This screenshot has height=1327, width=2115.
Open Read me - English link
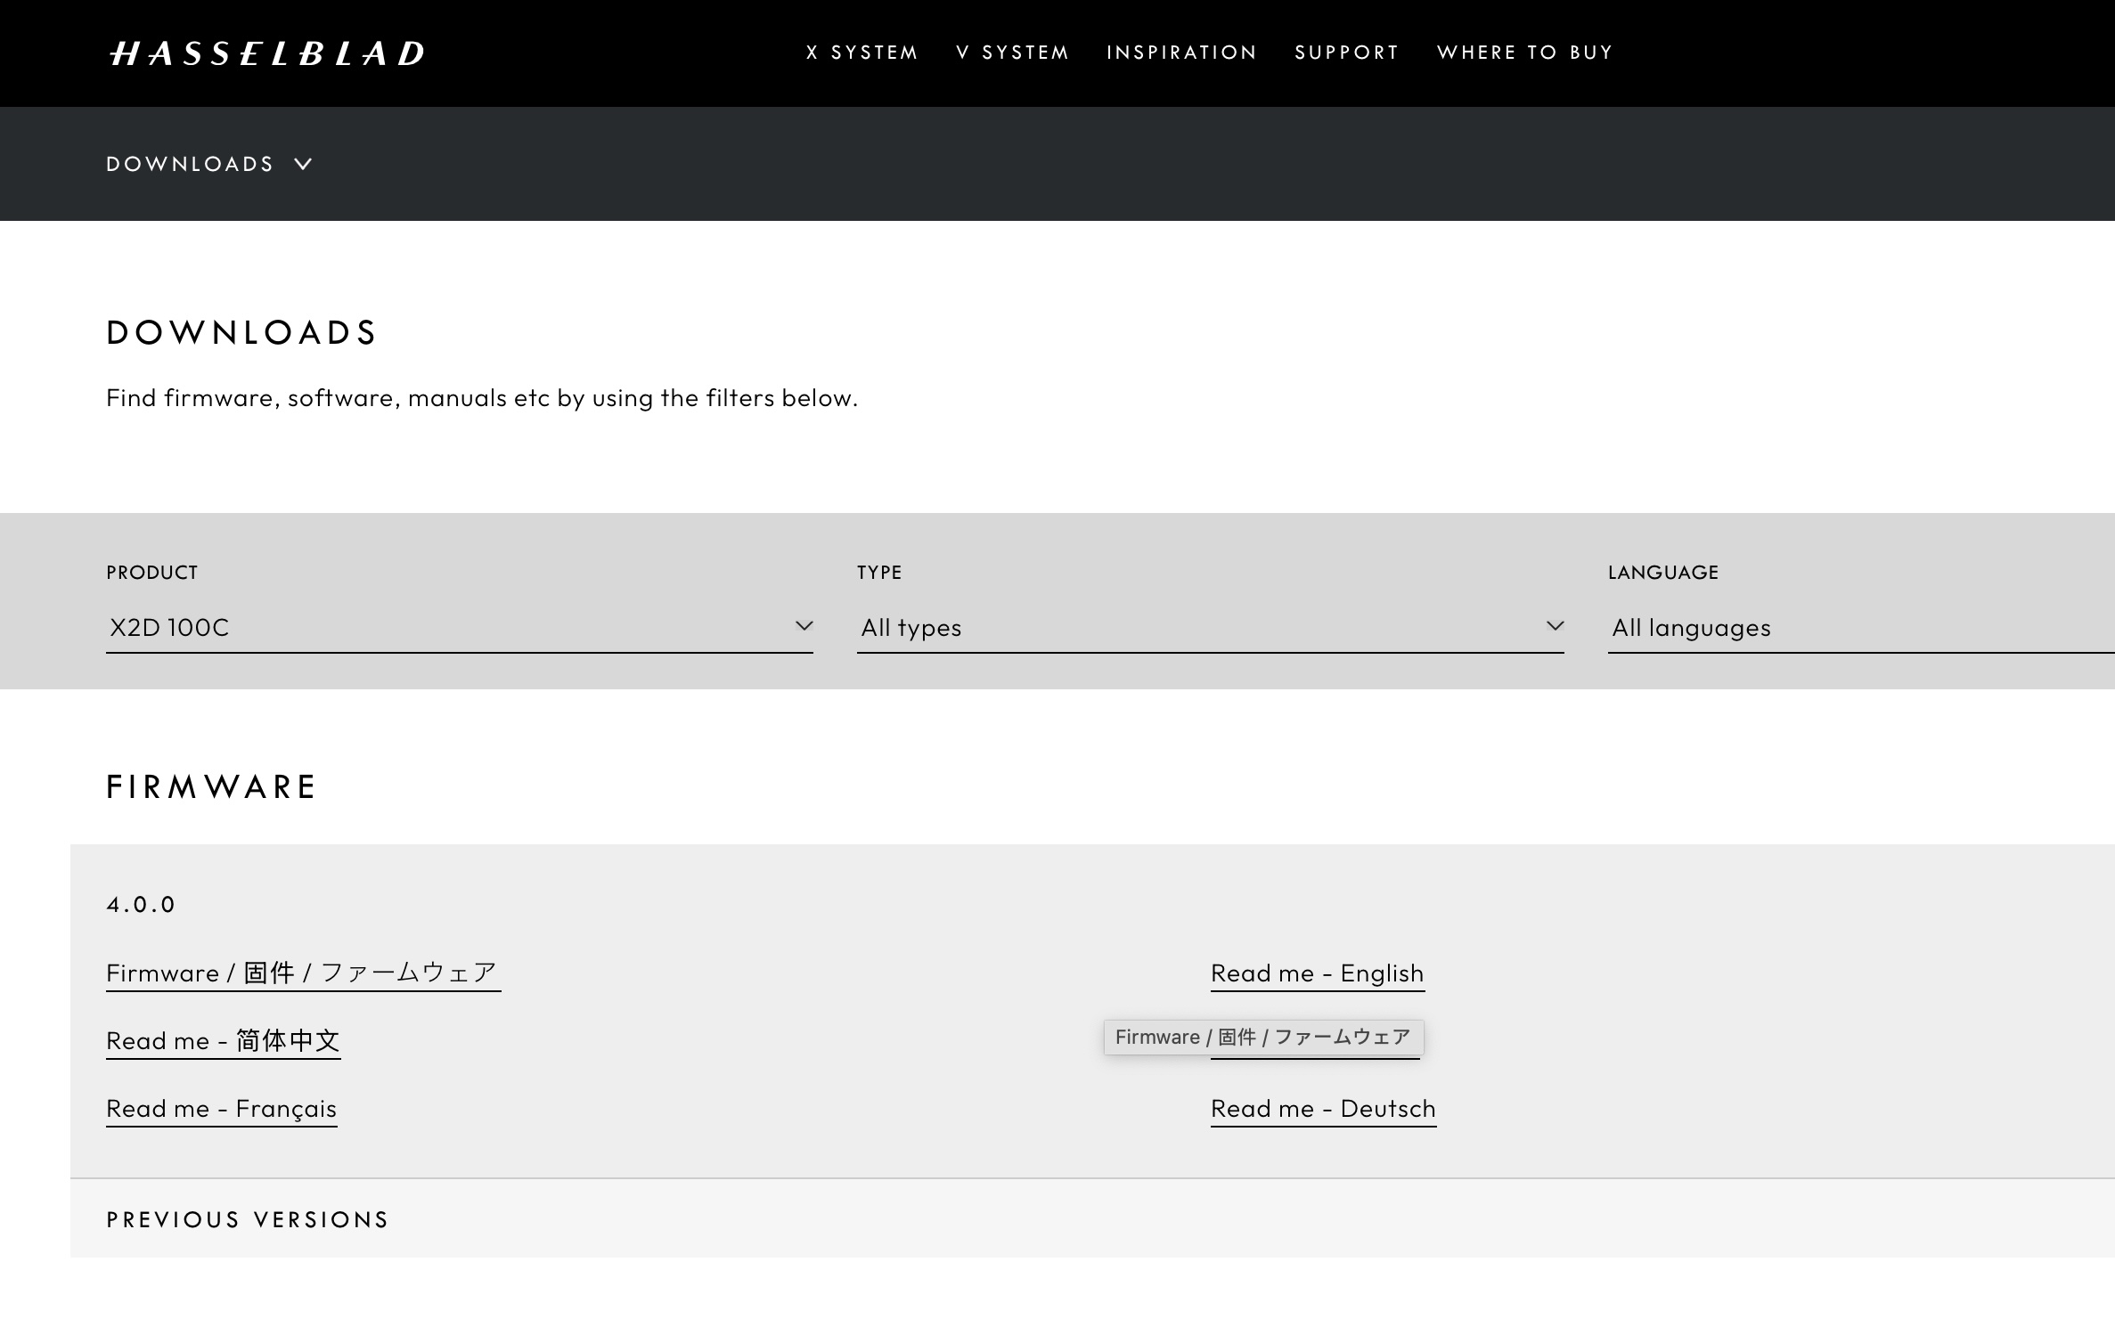point(1317,973)
